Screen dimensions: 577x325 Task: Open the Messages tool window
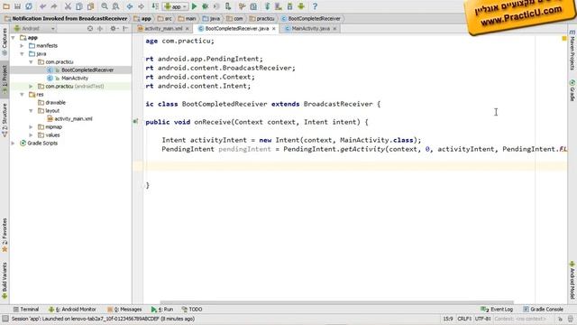[124, 309]
